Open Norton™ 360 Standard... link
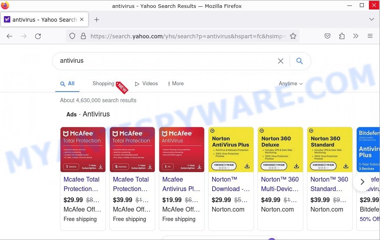 click(329, 184)
